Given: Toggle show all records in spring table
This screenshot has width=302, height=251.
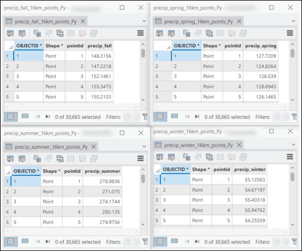Looking at the screenshot, I should click(160, 117).
